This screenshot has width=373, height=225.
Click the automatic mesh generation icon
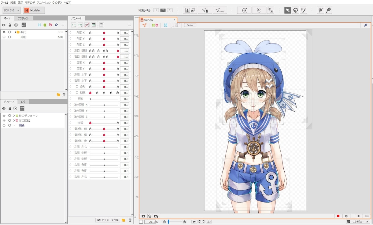220,10
